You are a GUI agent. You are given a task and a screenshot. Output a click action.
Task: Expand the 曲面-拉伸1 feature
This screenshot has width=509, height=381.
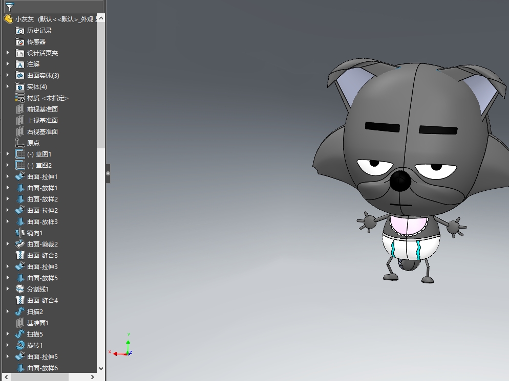point(8,176)
